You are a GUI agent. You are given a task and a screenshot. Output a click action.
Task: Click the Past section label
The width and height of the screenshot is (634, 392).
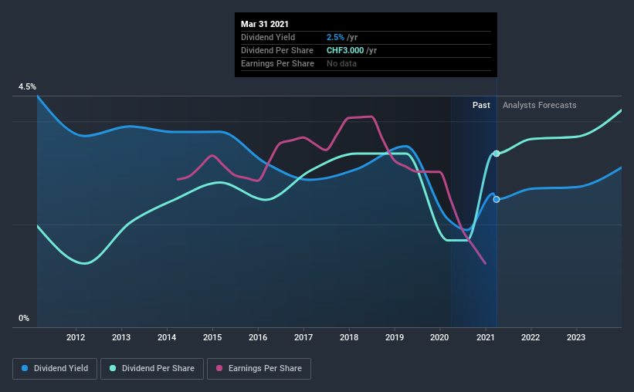click(x=481, y=105)
